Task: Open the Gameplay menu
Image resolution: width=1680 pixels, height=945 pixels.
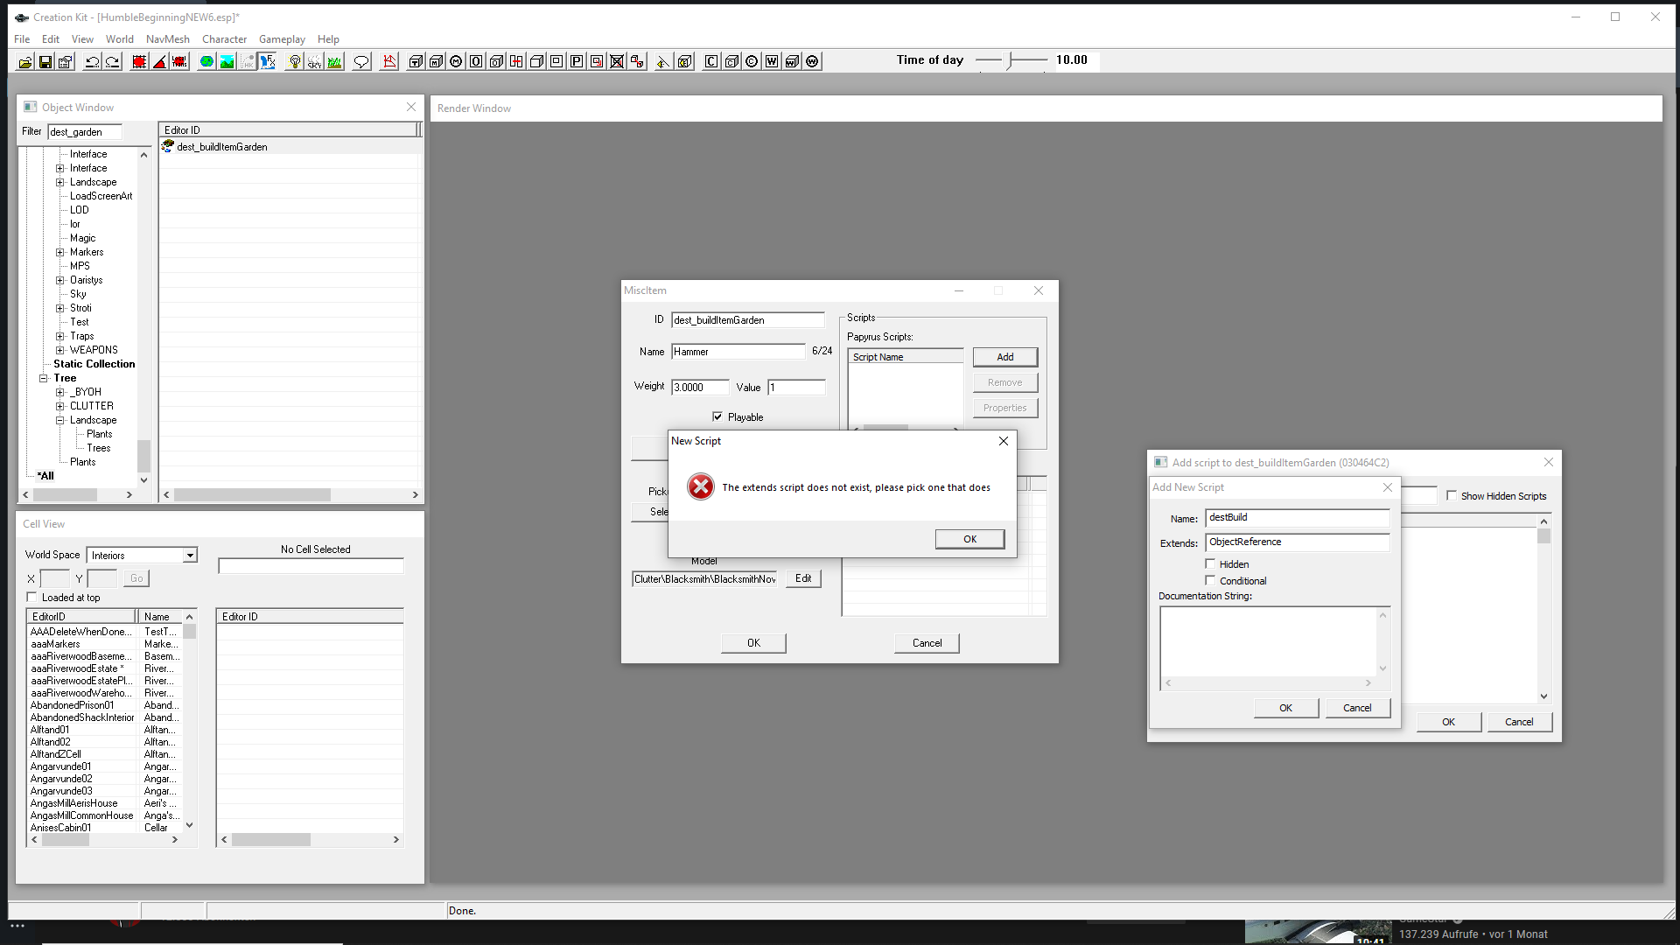Action: click(282, 38)
